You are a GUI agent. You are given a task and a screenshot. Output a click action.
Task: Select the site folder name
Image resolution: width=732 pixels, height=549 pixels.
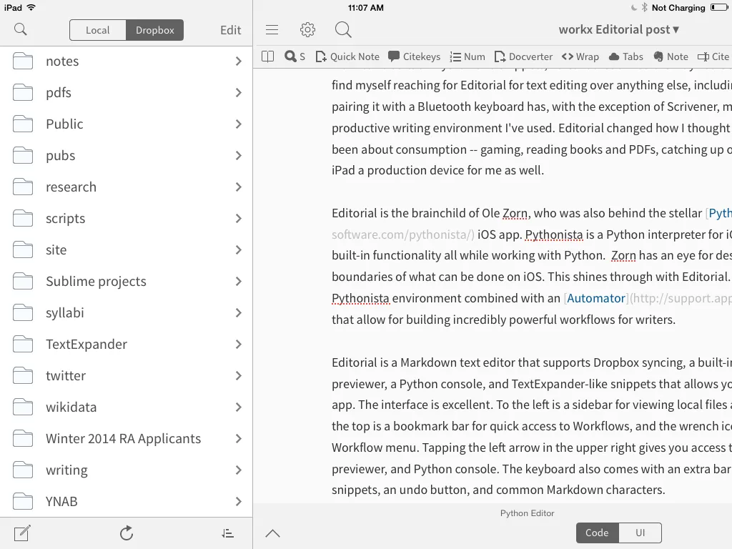click(56, 249)
